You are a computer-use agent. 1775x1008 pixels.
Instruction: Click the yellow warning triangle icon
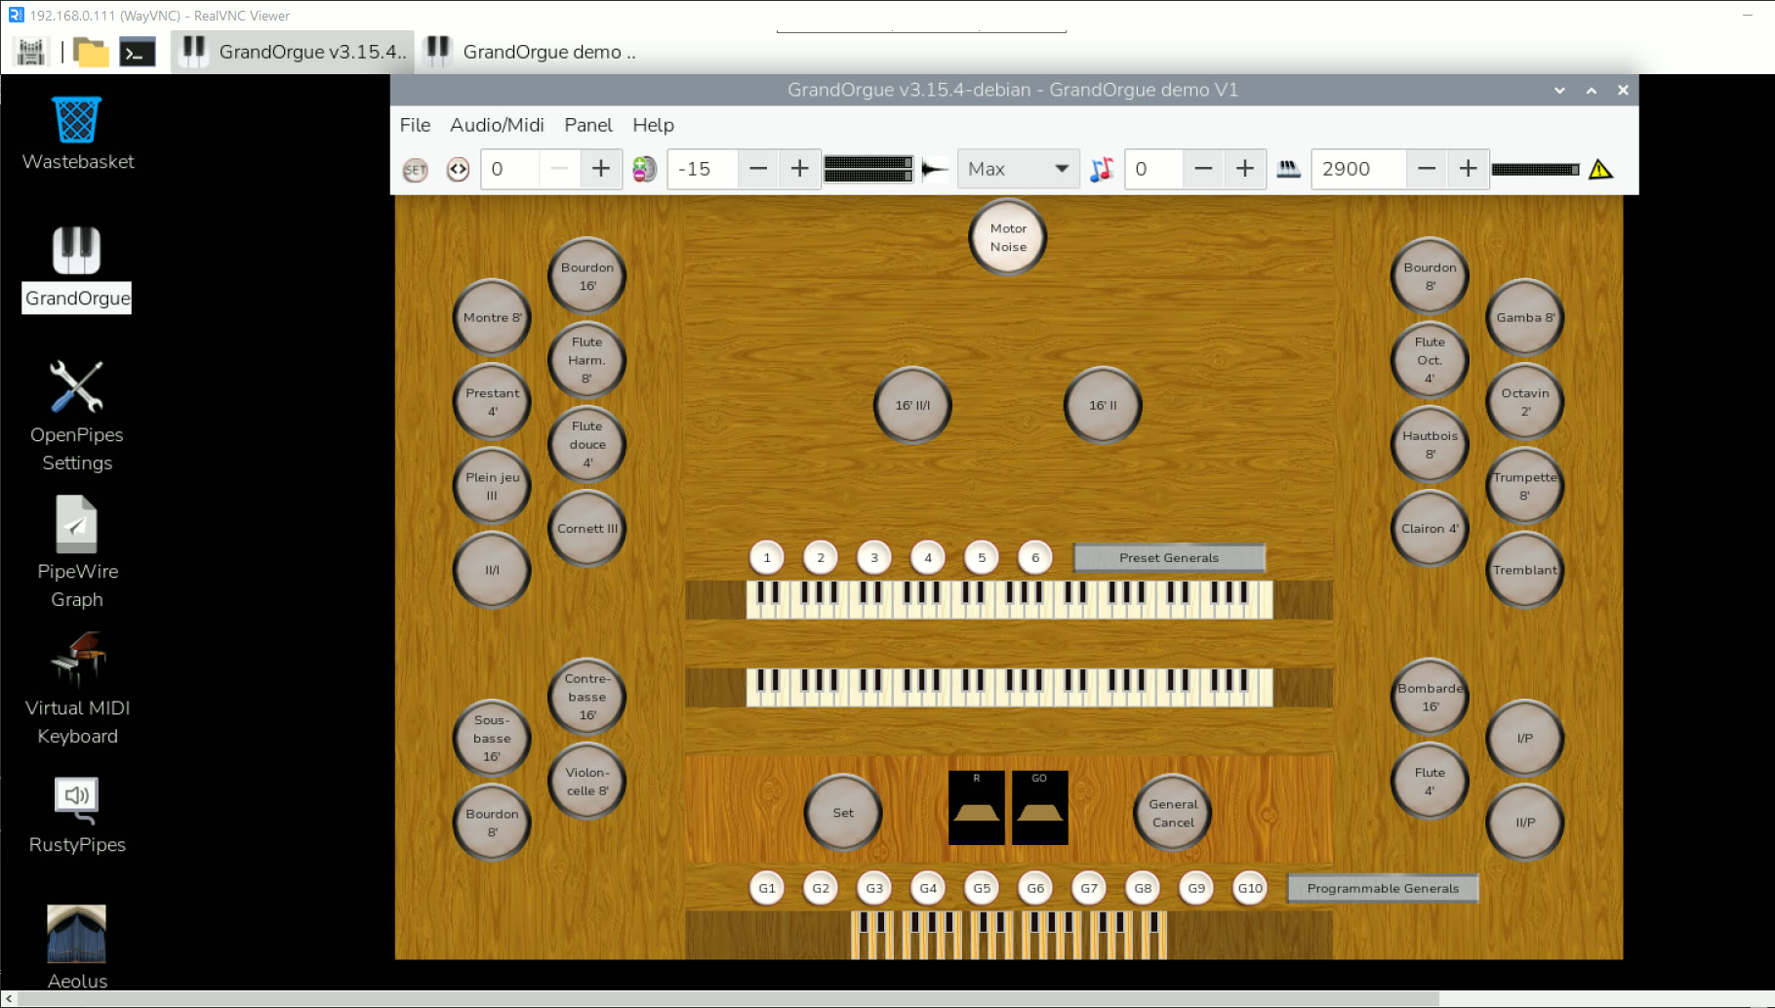1600,170
